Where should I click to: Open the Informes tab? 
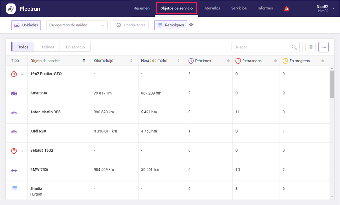(265, 8)
